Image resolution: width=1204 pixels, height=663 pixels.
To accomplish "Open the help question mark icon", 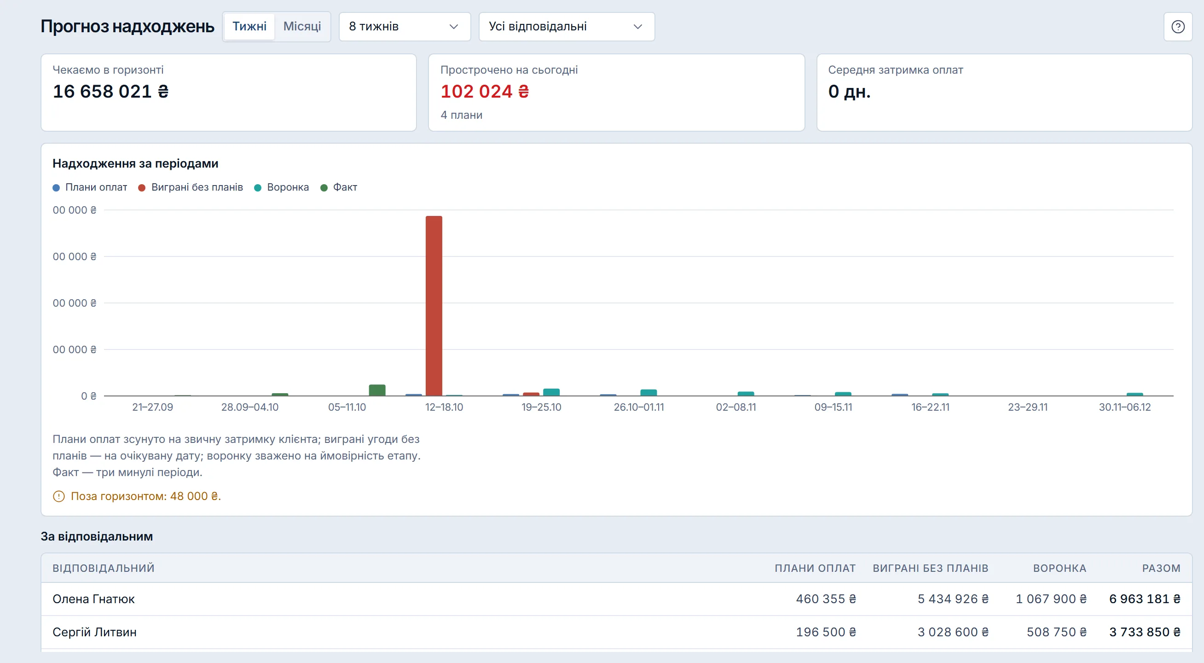I will (x=1177, y=27).
